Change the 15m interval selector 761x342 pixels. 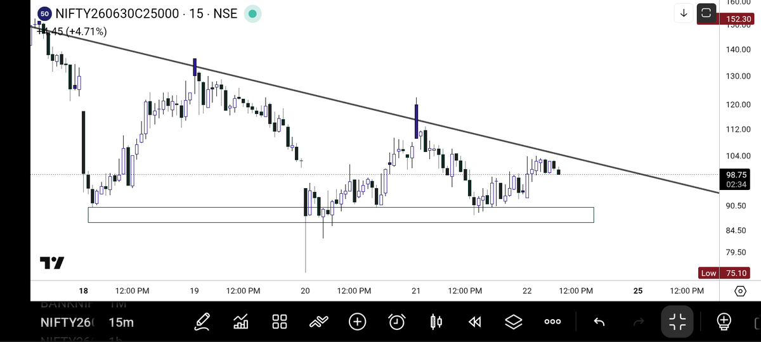click(121, 322)
